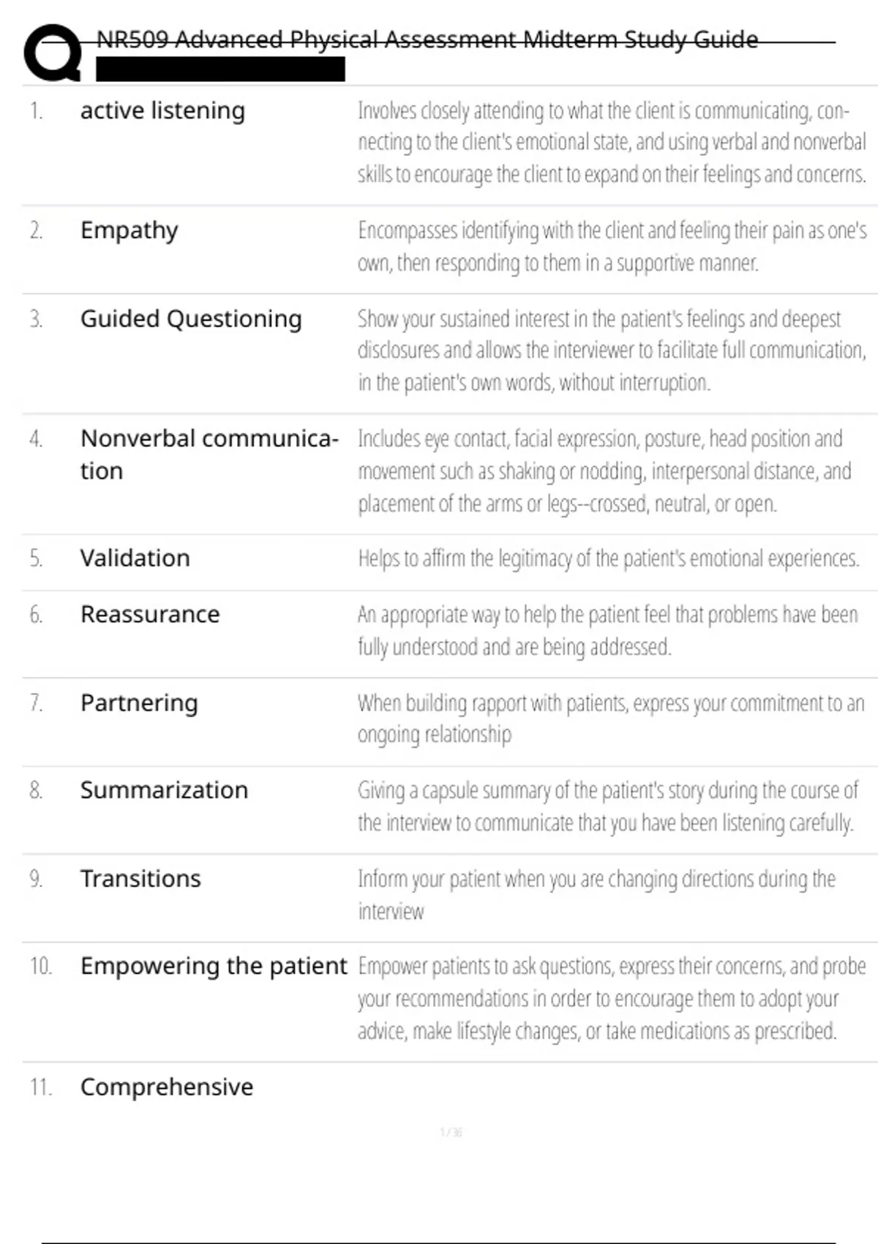Click the Empathy definition text
Screen dimensions: 878x1244
612,247
